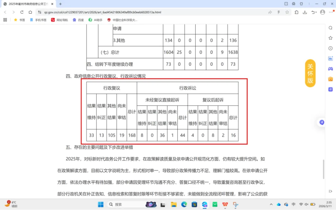Open the sidebar search icon
336x210 pixels.
click(x=330, y=28)
